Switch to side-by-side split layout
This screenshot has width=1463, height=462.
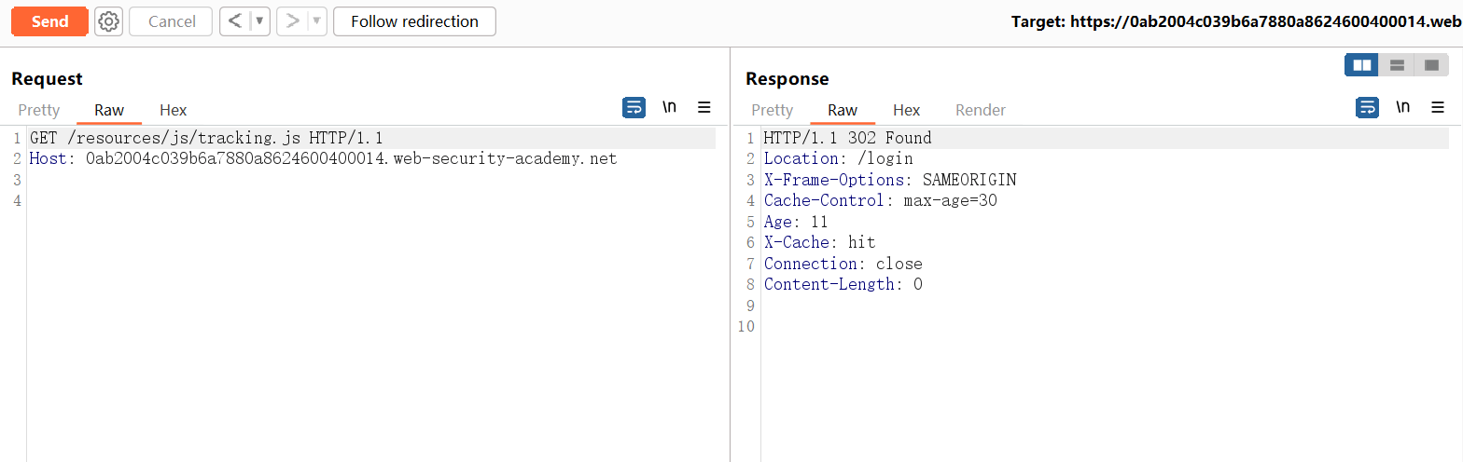(x=1362, y=65)
